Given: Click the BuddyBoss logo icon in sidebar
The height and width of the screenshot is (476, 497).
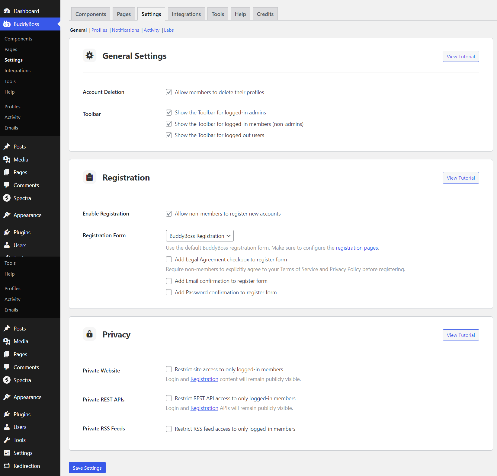Looking at the screenshot, I should [x=7, y=24].
